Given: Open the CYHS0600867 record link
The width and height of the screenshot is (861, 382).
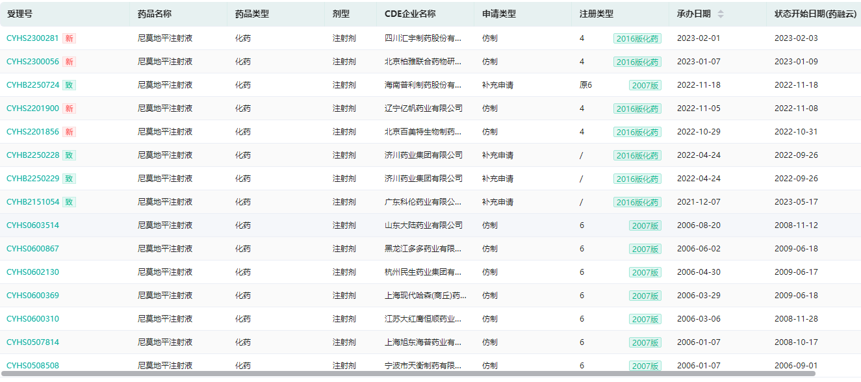Looking at the screenshot, I should pos(32,249).
